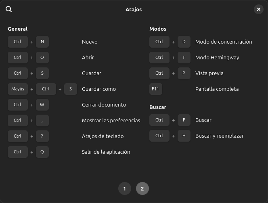Click the search magnifier icon
The width and height of the screenshot is (268, 203).
pos(9,9)
